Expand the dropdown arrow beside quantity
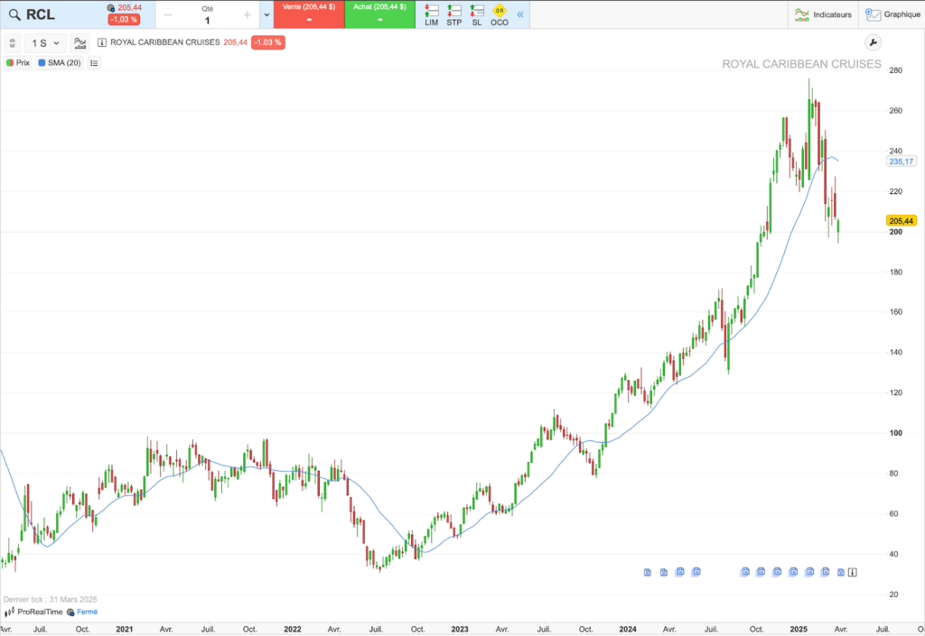Image resolution: width=925 pixels, height=636 pixels. [x=266, y=14]
